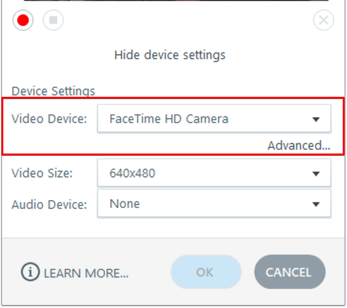This screenshot has width=347, height=308.
Task: Click the Video Device label
Action: point(49,119)
